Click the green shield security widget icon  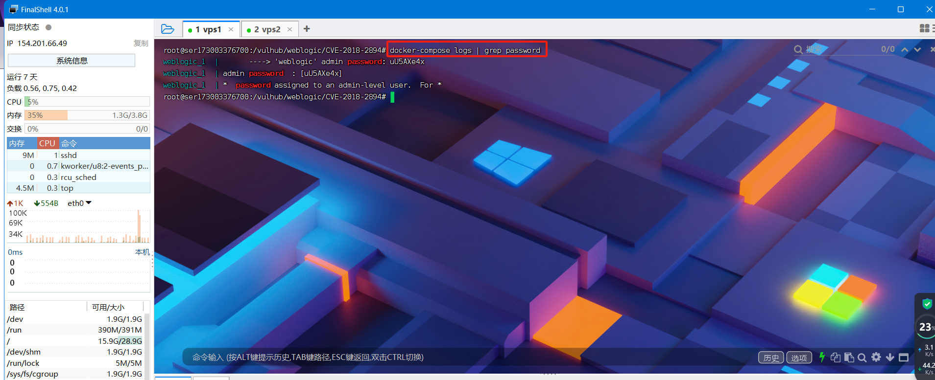point(927,304)
